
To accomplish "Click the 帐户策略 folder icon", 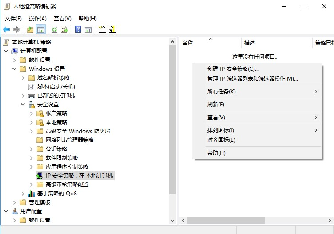I will 40,113.
